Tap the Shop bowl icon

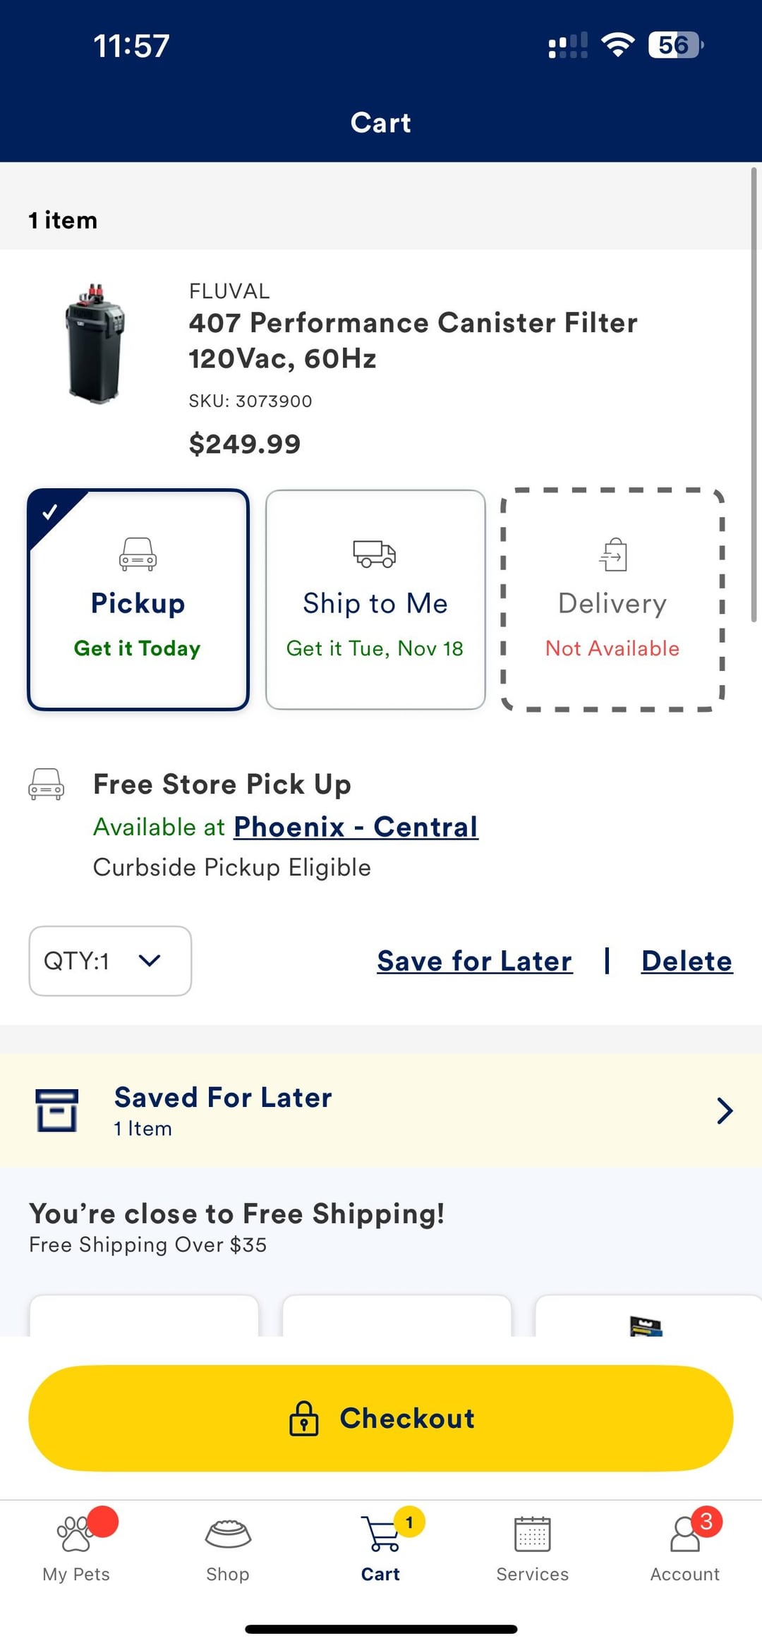pyautogui.click(x=227, y=1534)
